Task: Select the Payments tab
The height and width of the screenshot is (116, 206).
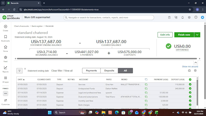Action: 91,70
